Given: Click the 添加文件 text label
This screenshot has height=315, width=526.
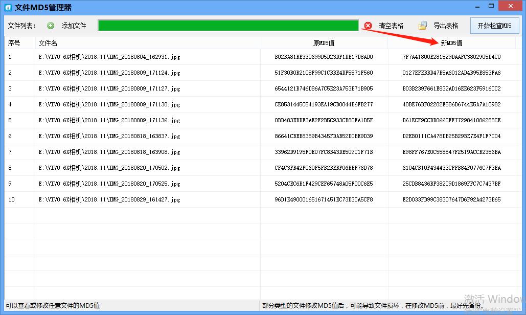Looking at the screenshot, I should (x=74, y=26).
